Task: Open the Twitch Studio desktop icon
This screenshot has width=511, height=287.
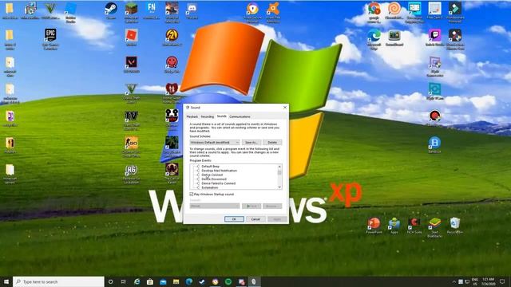Action: pos(434,37)
